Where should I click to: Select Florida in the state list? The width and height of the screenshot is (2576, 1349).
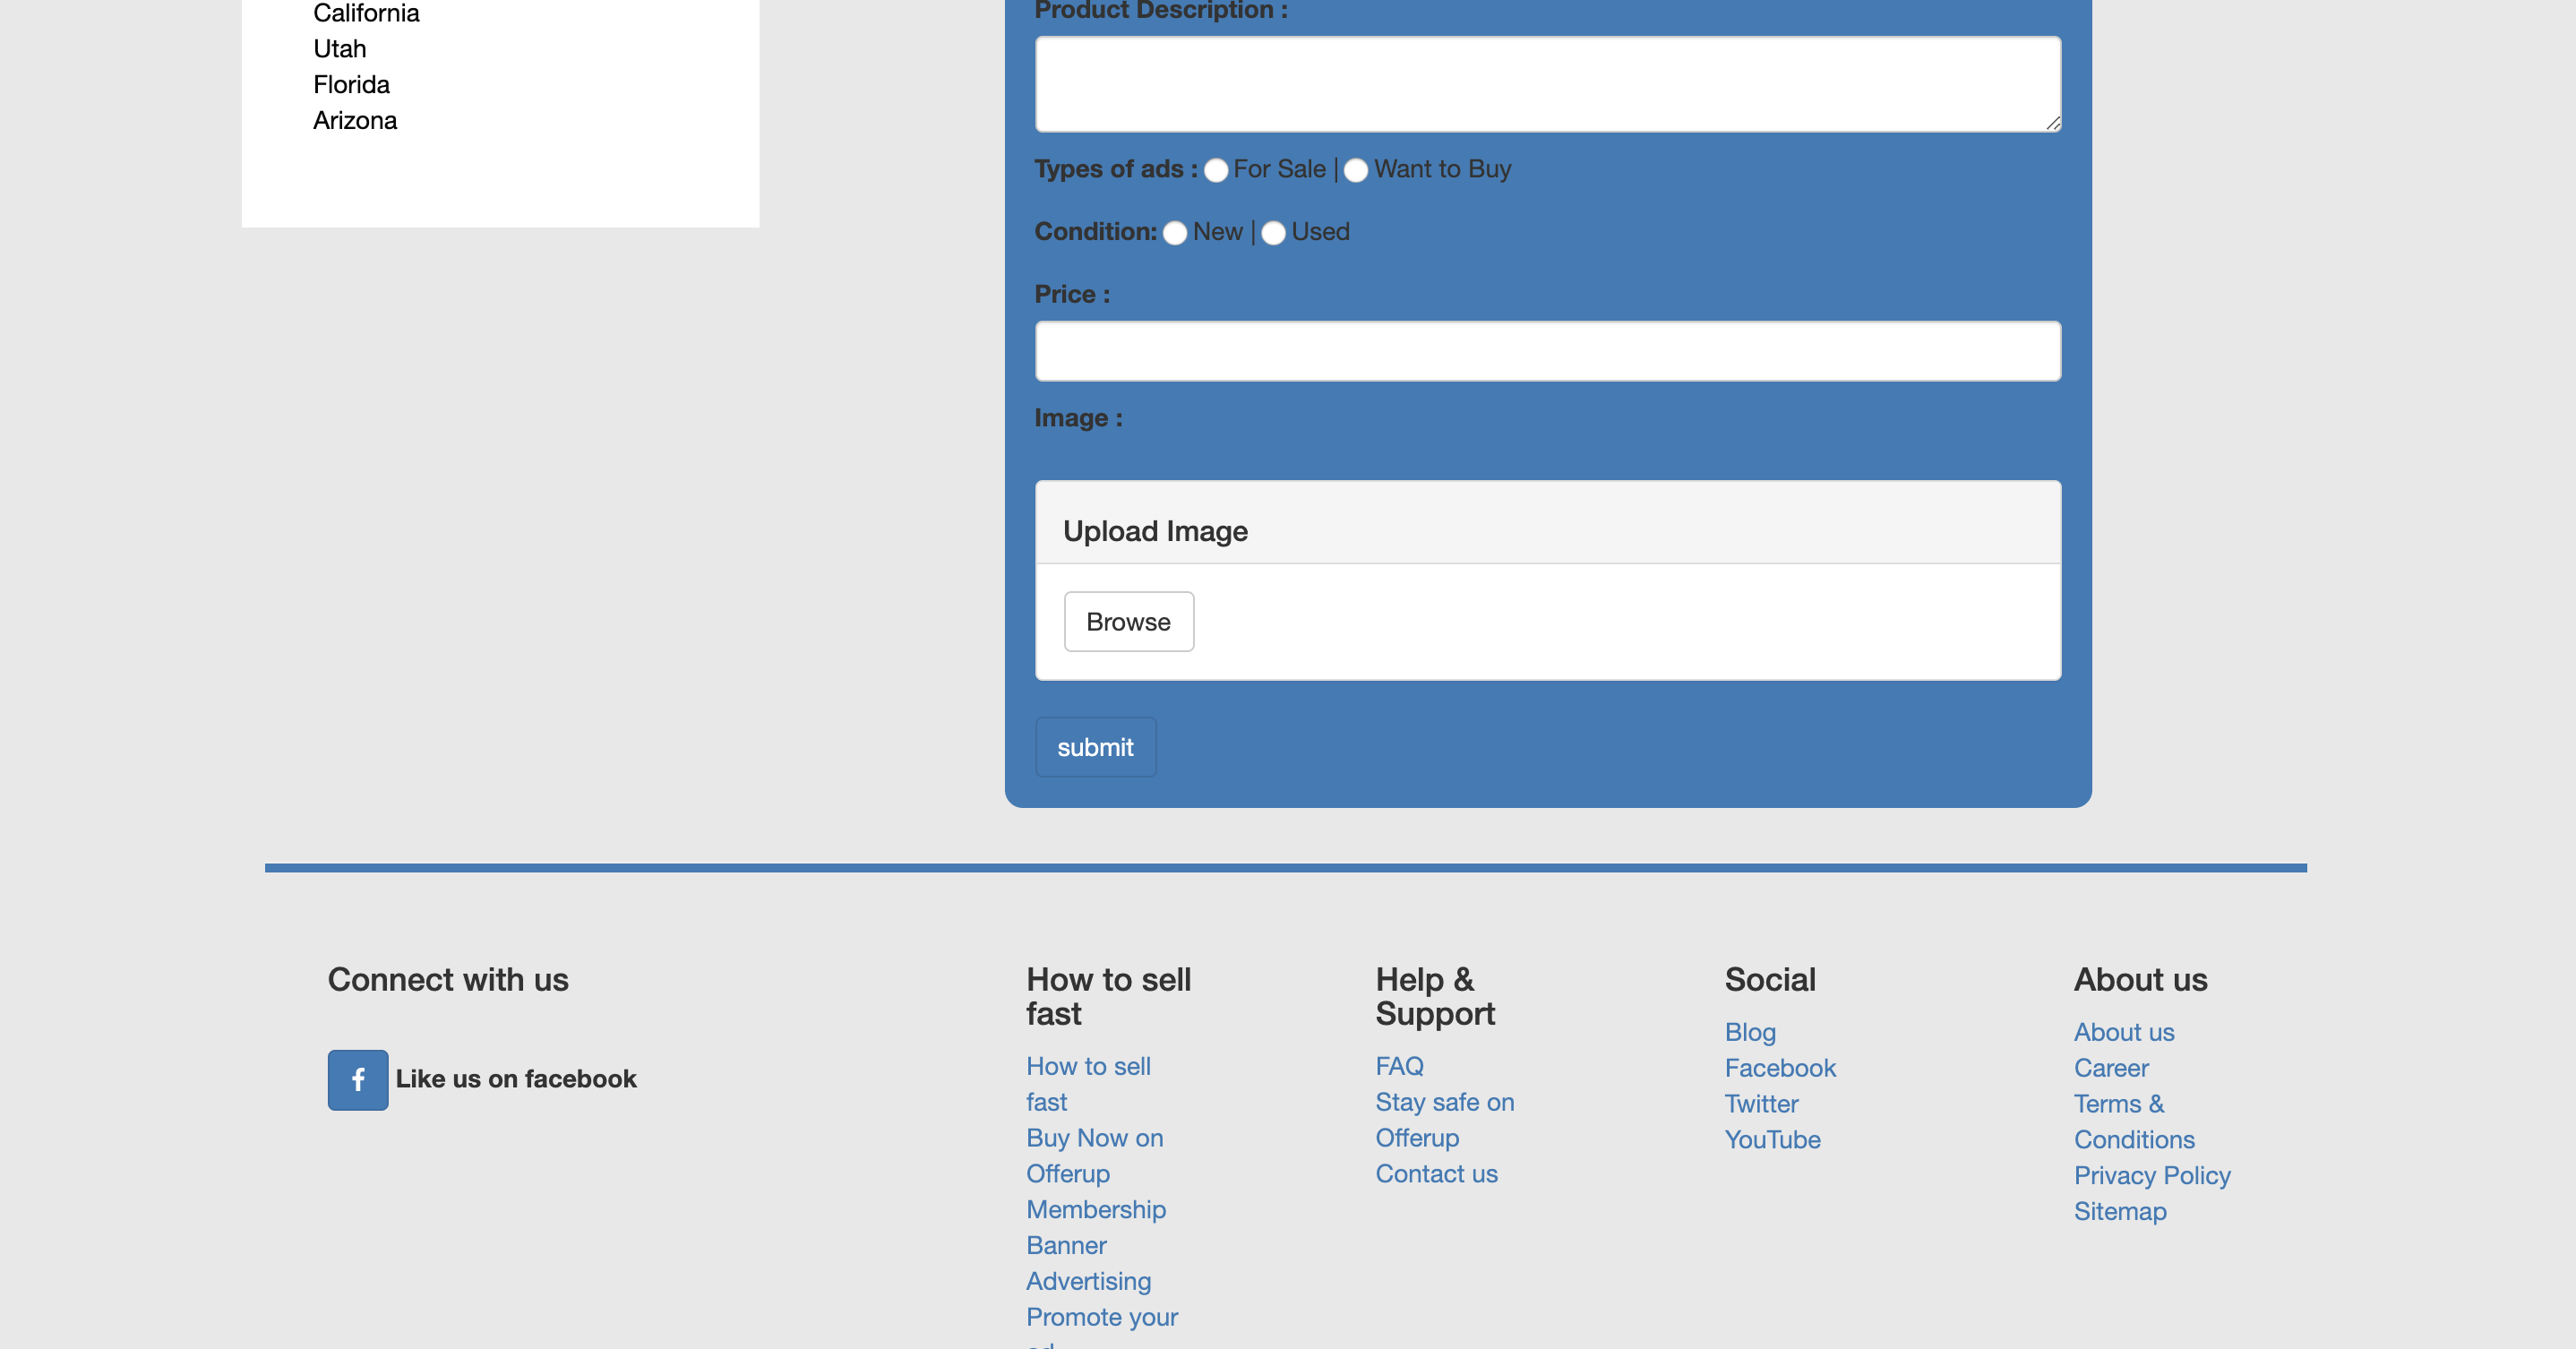(351, 85)
